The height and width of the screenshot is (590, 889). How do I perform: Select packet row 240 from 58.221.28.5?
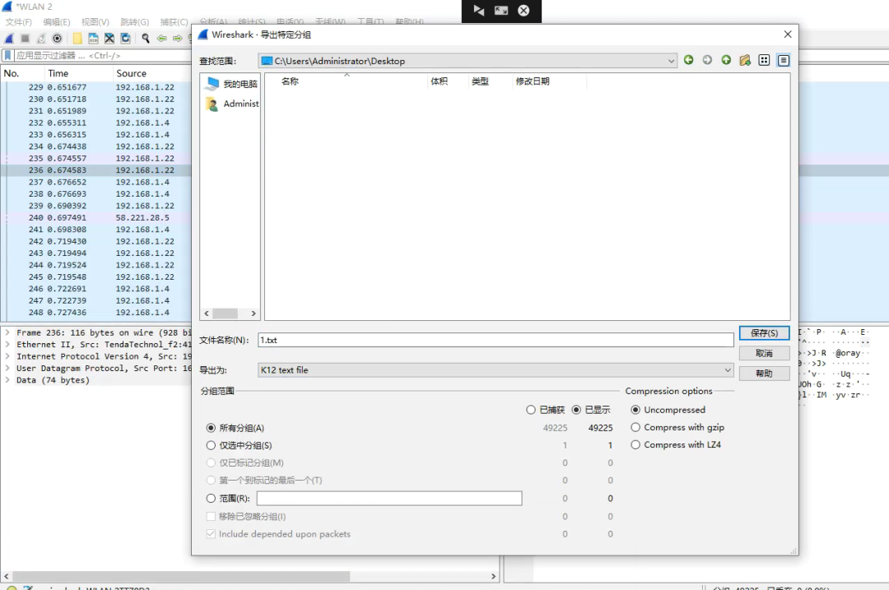[x=96, y=217]
